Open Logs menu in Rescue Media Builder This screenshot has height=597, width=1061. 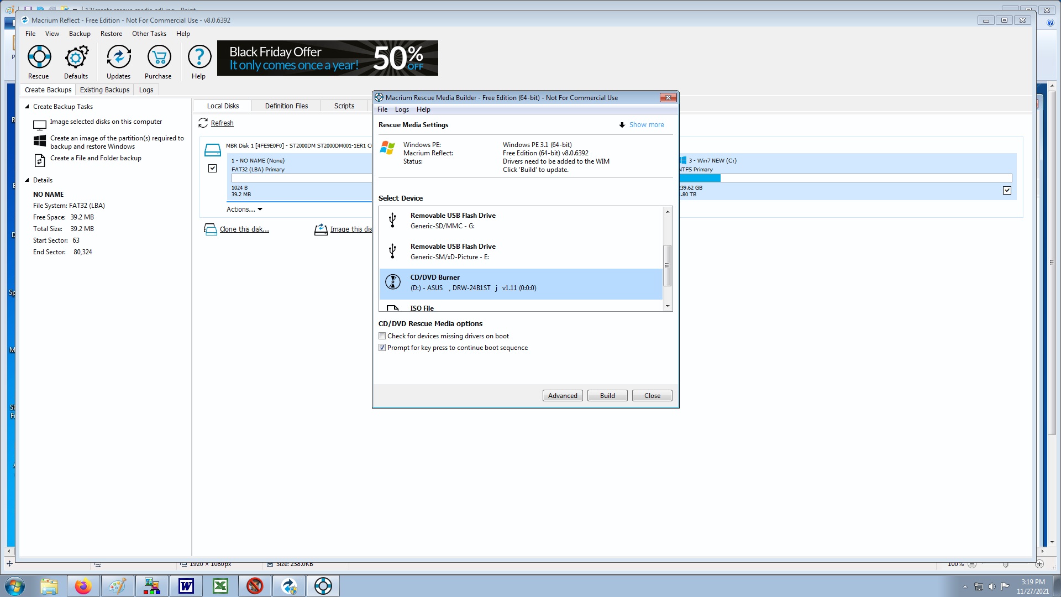(402, 109)
